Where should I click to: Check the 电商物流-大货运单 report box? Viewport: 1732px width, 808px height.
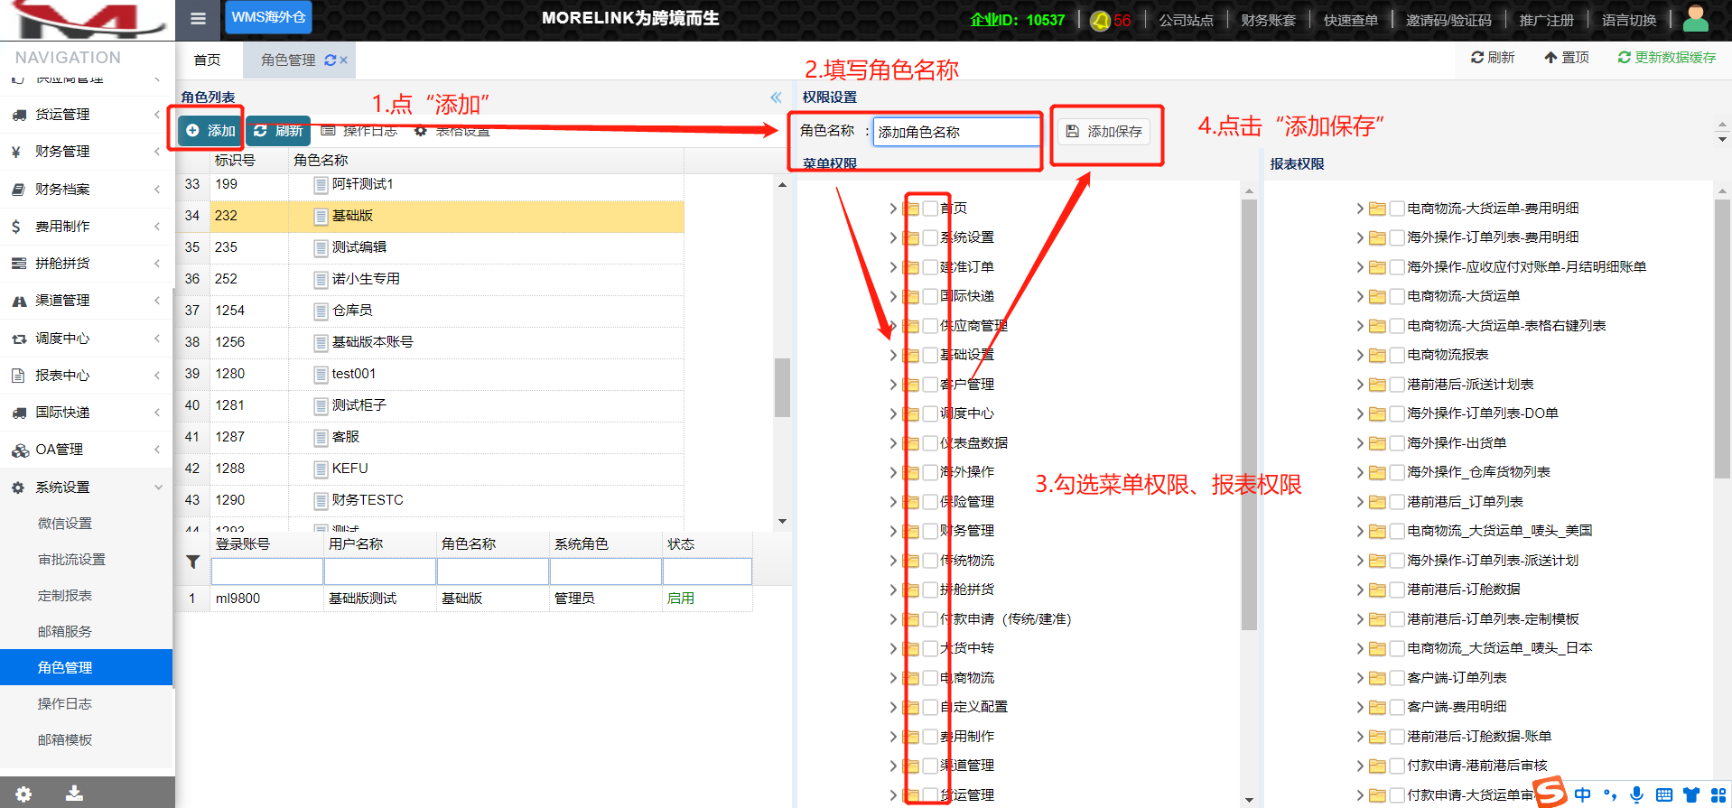(1397, 296)
